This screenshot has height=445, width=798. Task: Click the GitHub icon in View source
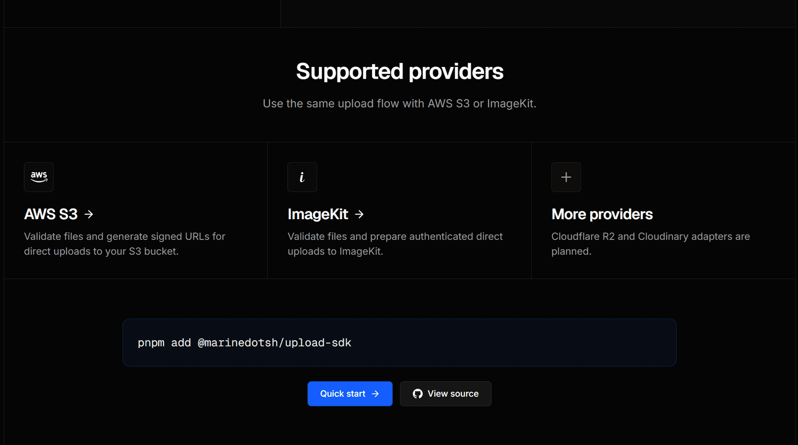418,394
